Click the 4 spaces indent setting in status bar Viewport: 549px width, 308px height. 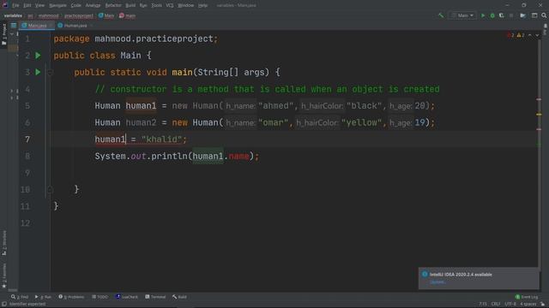(x=528, y=304)
